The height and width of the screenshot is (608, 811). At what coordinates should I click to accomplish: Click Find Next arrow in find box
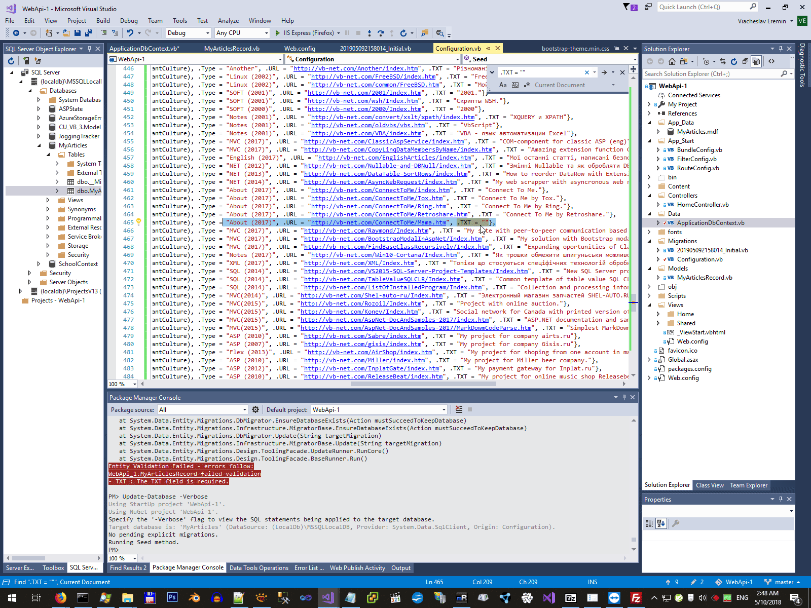[604, 72]
